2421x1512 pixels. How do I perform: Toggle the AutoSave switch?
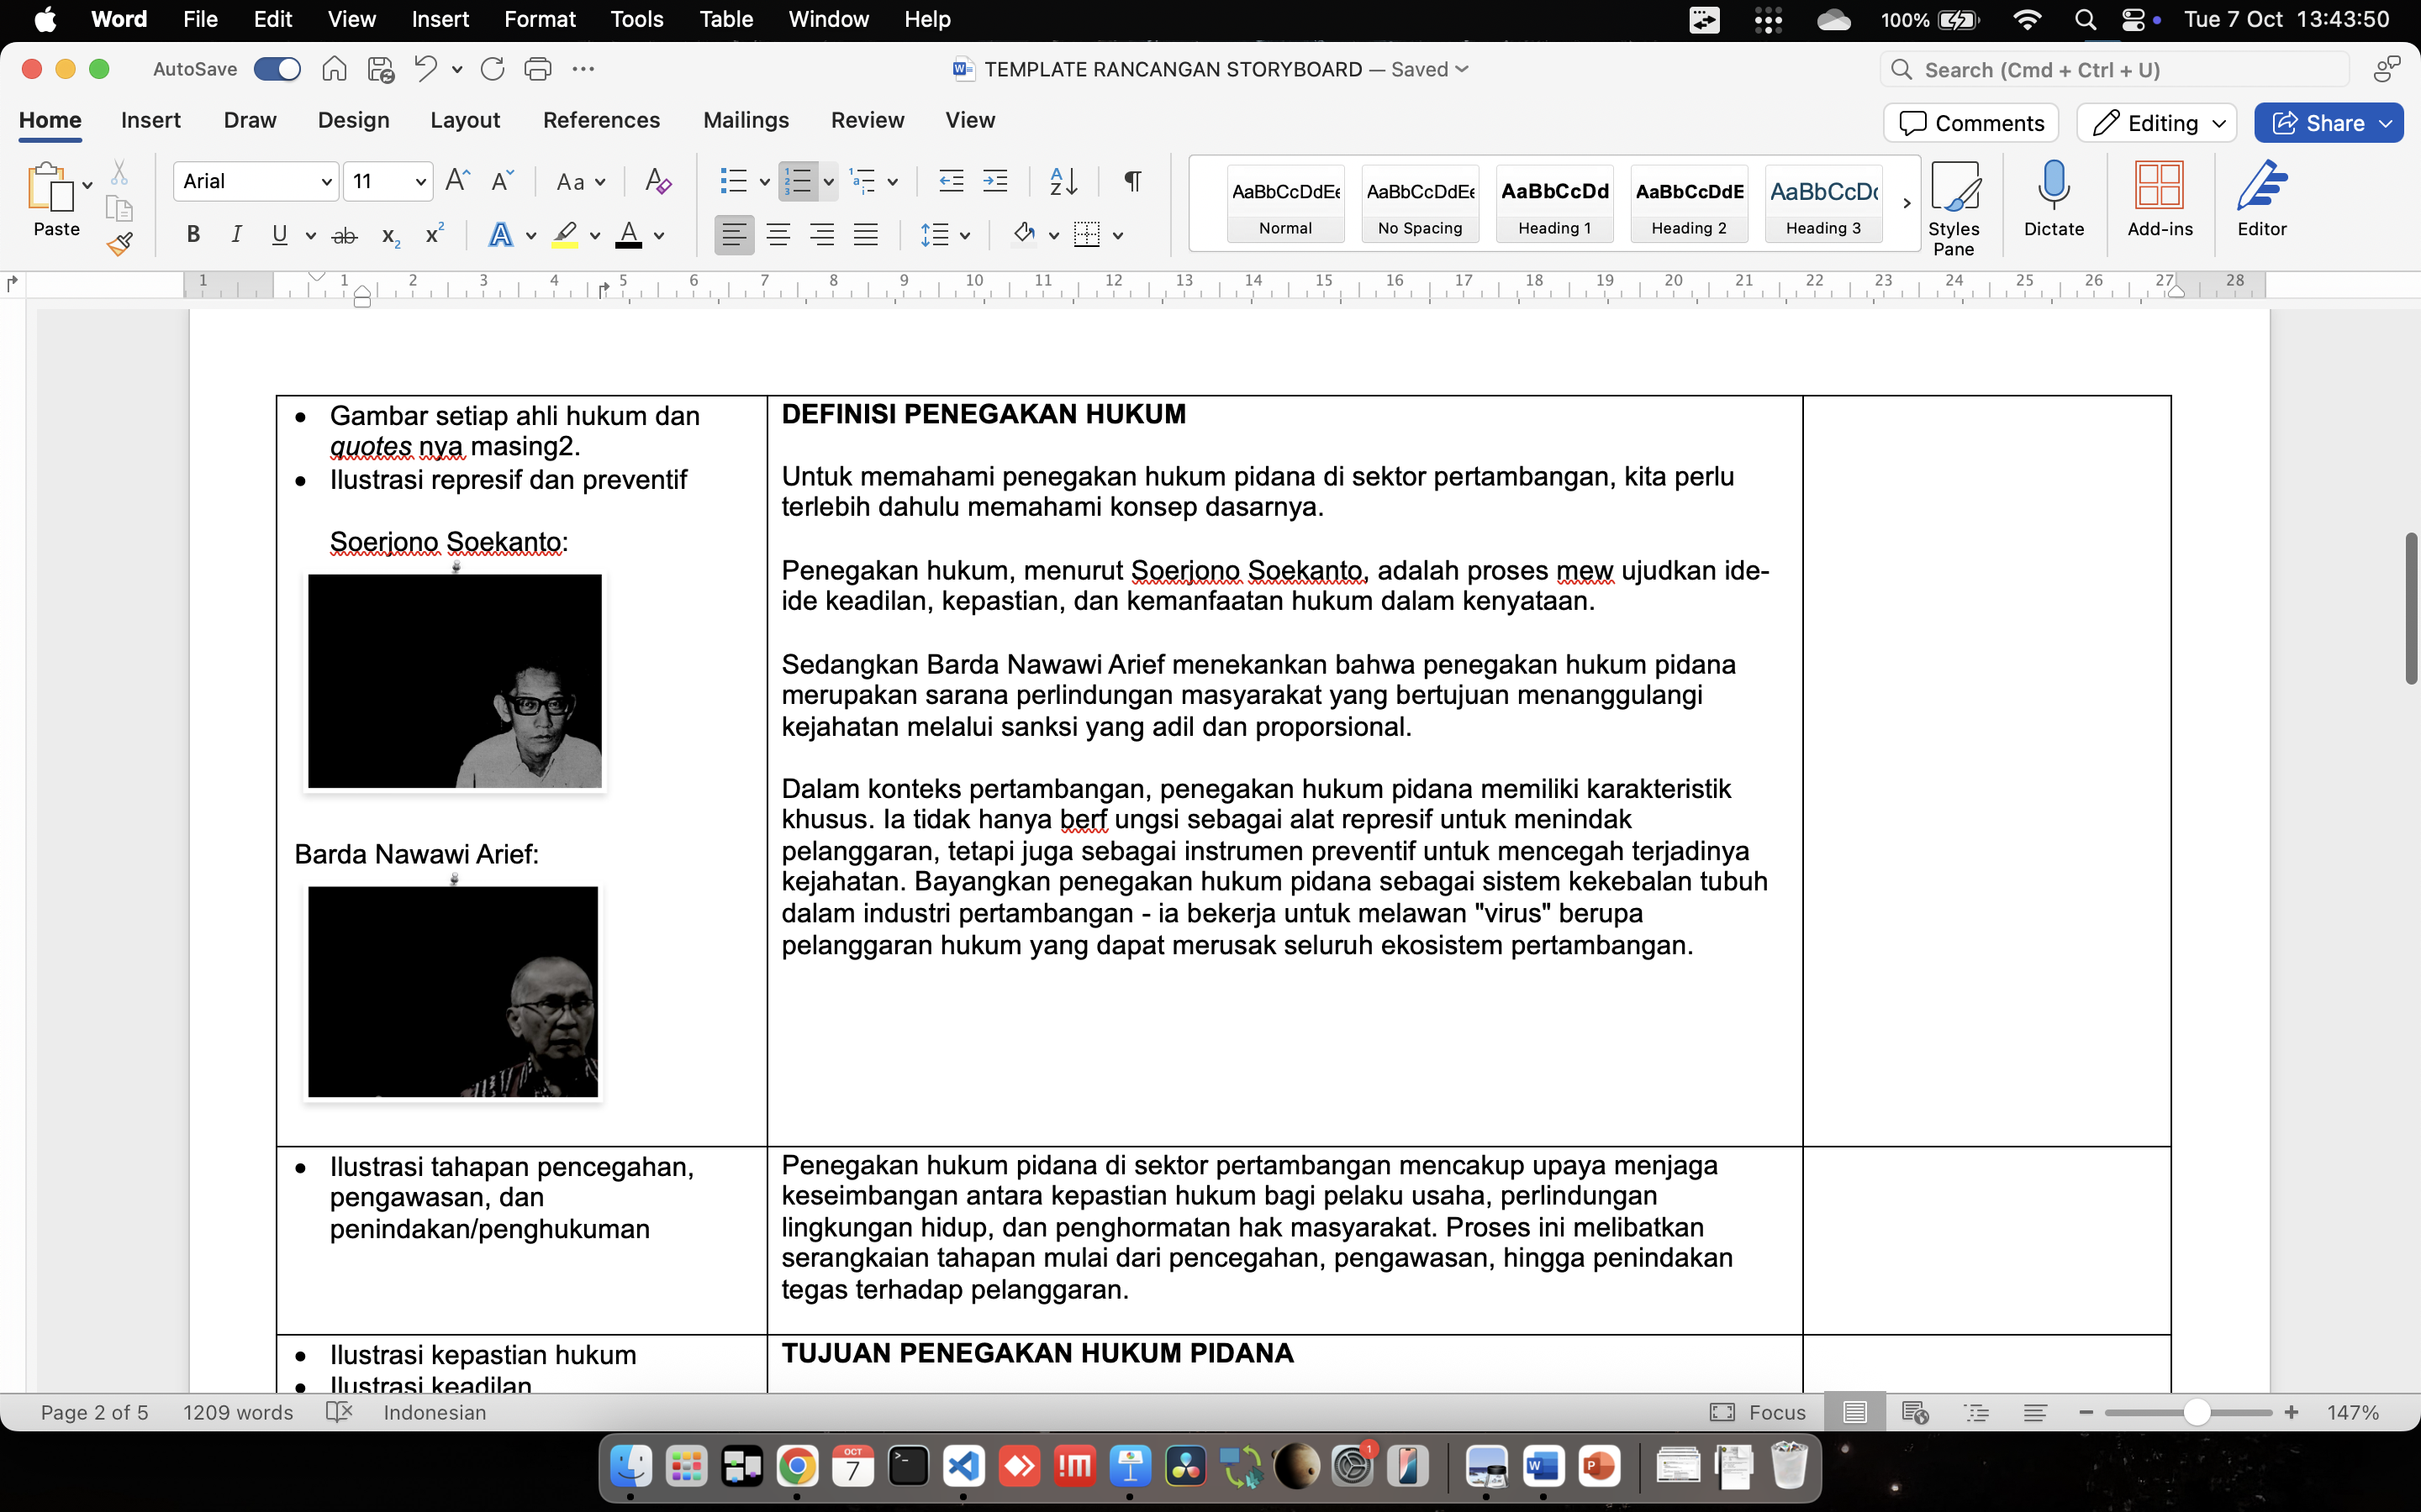pos(277,69)
